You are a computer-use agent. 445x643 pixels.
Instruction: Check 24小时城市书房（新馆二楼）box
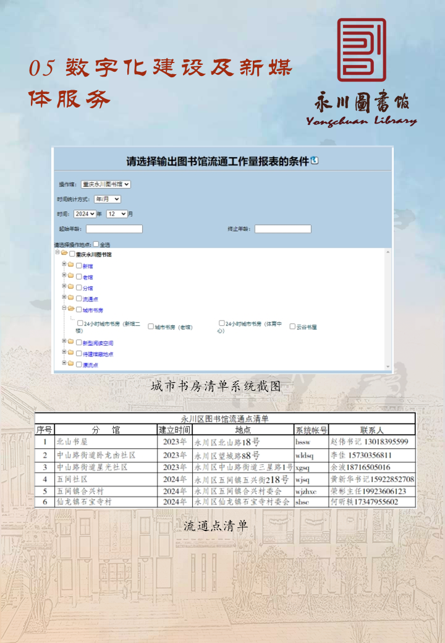pos(80,323)
